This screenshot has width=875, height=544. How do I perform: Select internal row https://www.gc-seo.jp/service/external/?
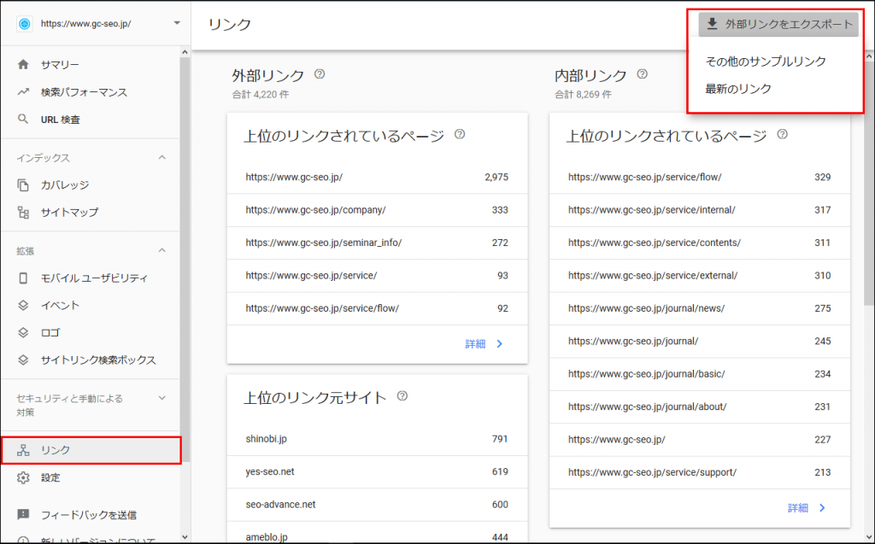coord(700,276)
